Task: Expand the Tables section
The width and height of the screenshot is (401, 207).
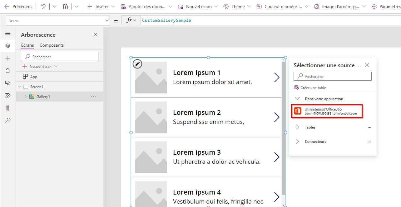Action: click(297, 127)
